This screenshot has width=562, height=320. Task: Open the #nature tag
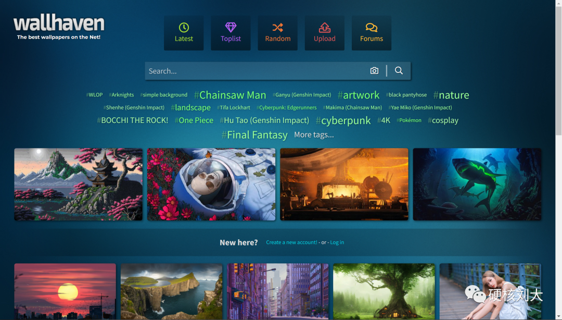pyautogui.click(x=451, y=95)
